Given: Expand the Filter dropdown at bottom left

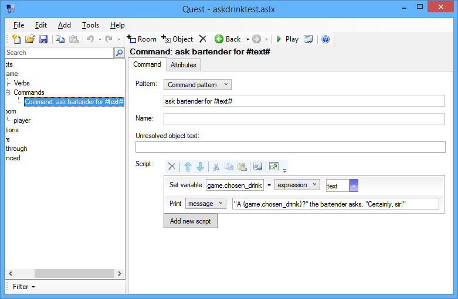Looking at the screenshot, I should click(x=23, y=287).
